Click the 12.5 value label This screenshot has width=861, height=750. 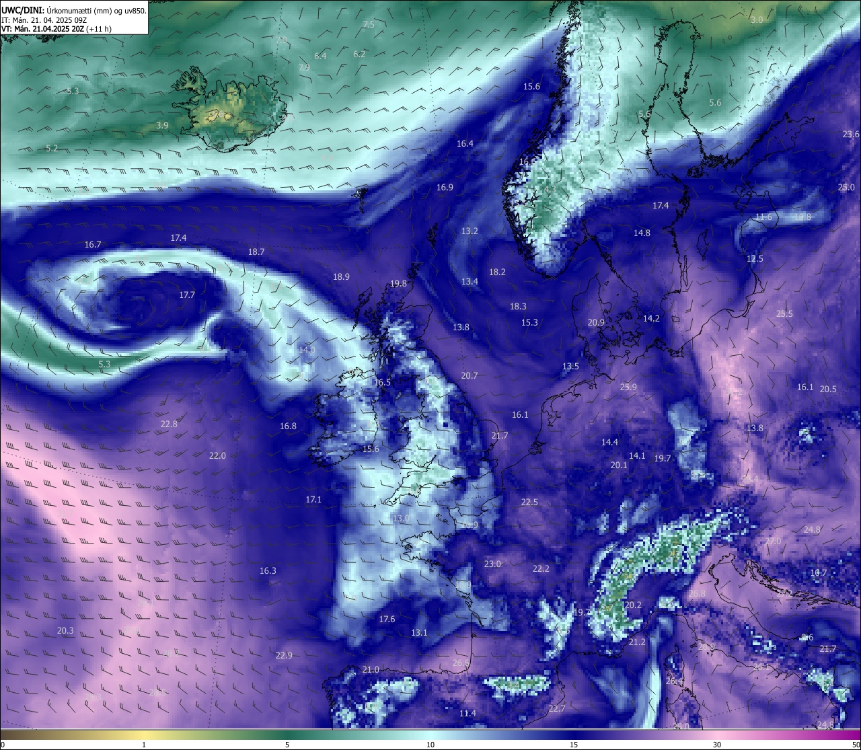[755, 258]
